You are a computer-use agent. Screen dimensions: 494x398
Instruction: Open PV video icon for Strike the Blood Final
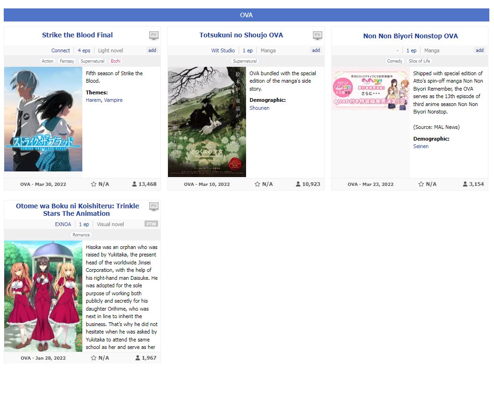[154, 36]
